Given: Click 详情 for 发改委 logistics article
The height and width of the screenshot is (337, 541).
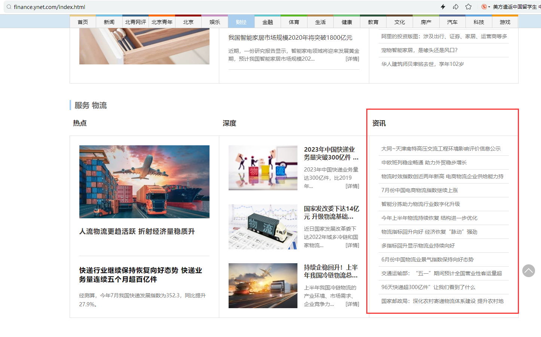Looking at the screenshot, I should (352, 245).
